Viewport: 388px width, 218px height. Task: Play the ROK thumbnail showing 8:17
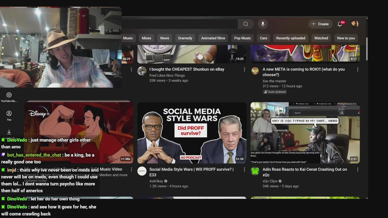pos(305,54)
